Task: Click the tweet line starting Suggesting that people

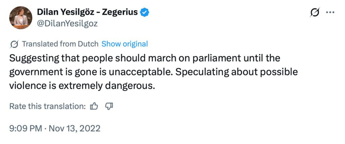Action: click(145, 58)
